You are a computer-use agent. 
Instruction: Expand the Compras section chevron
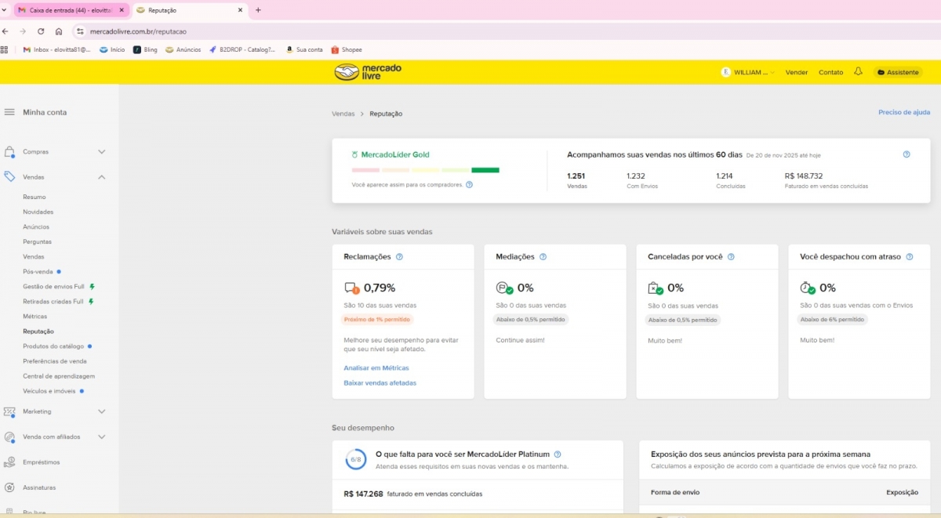point(101,151)
